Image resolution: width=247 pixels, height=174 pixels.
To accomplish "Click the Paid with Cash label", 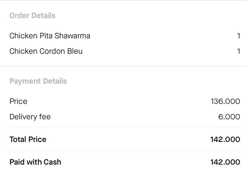I will click(35, 162).
